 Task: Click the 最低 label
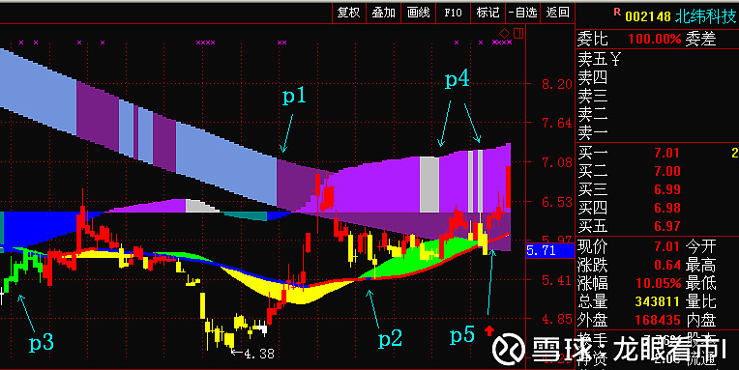click(x=701, y=283)
